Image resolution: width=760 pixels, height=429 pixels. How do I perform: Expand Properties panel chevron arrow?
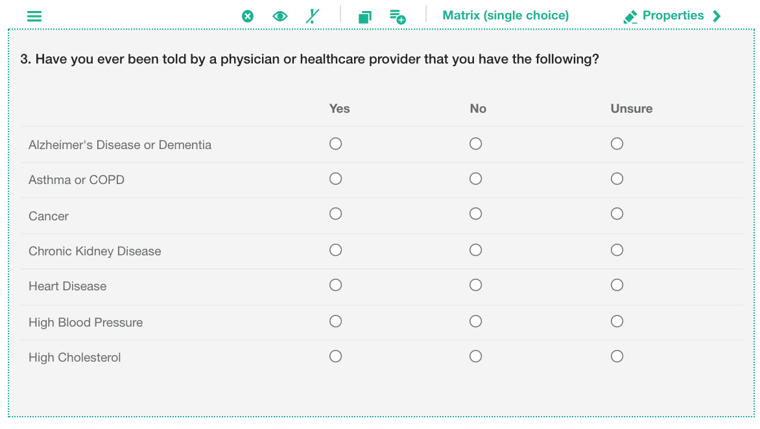pos(717,16)
